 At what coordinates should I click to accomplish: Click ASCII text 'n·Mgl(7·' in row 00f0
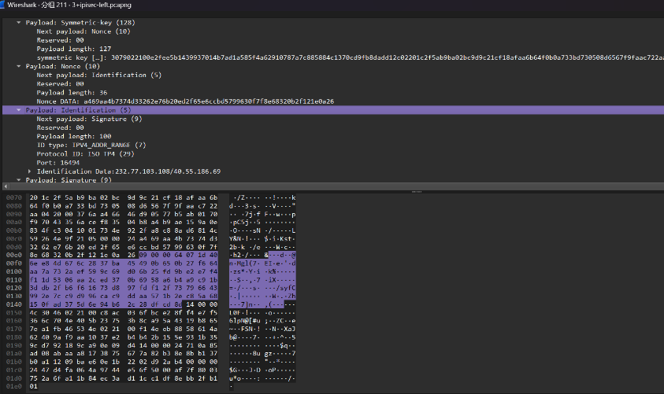[x=245, y=263]
